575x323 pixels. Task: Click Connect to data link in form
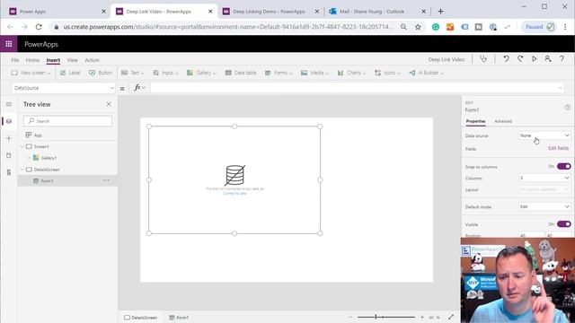(234, 193)
